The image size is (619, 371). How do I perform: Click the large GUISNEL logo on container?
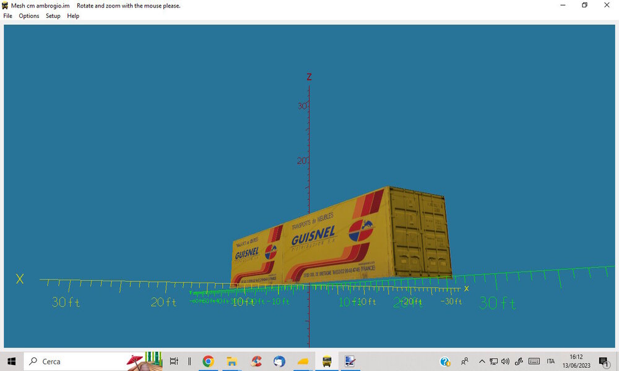pyautogui.click(x=314, y=236)
